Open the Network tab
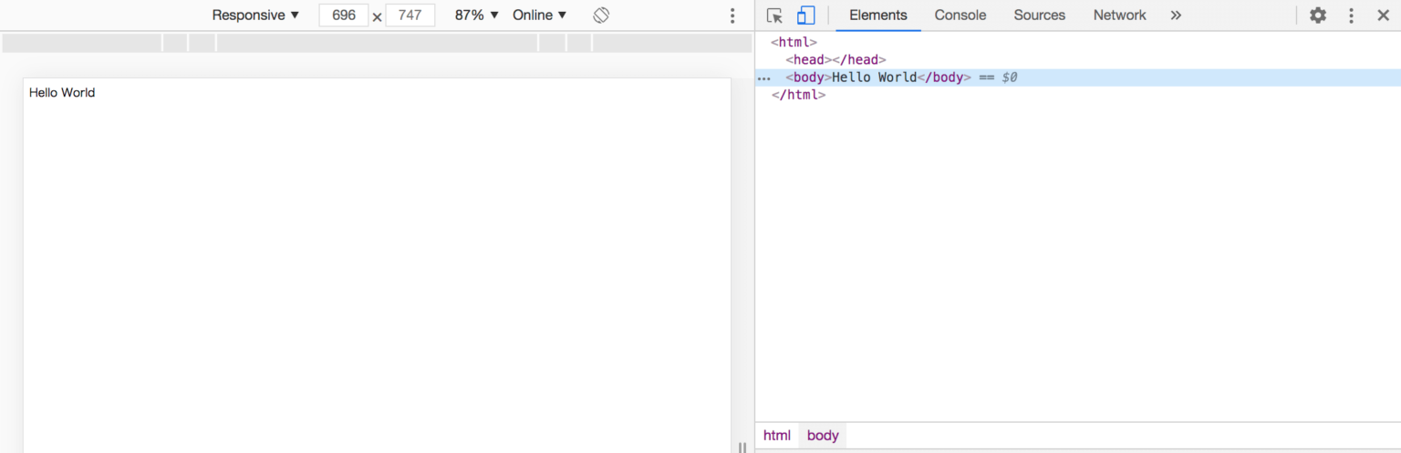This screenshot has height=453, width=1401. coord(1119,15)
